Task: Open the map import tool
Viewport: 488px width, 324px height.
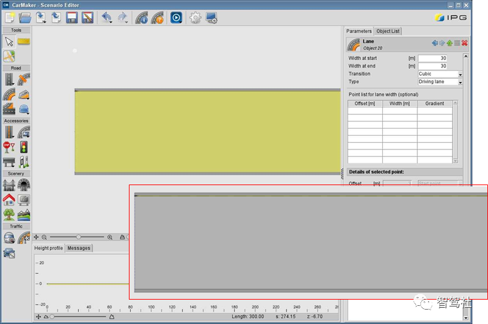Action: tap(9, 56)
